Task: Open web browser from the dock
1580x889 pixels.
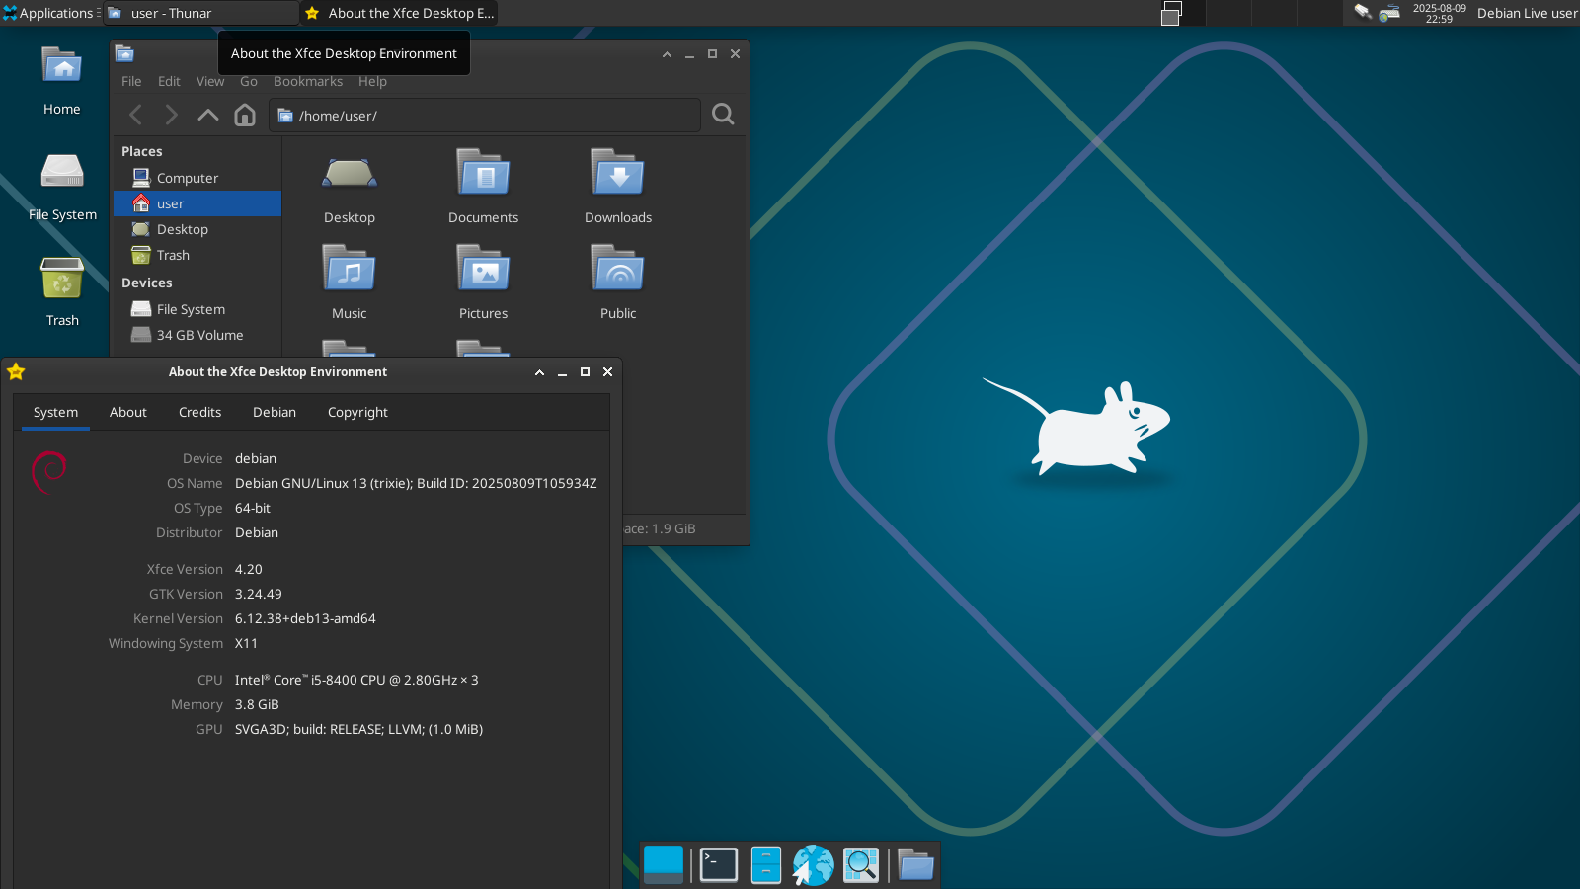Action: pos(813,865)
